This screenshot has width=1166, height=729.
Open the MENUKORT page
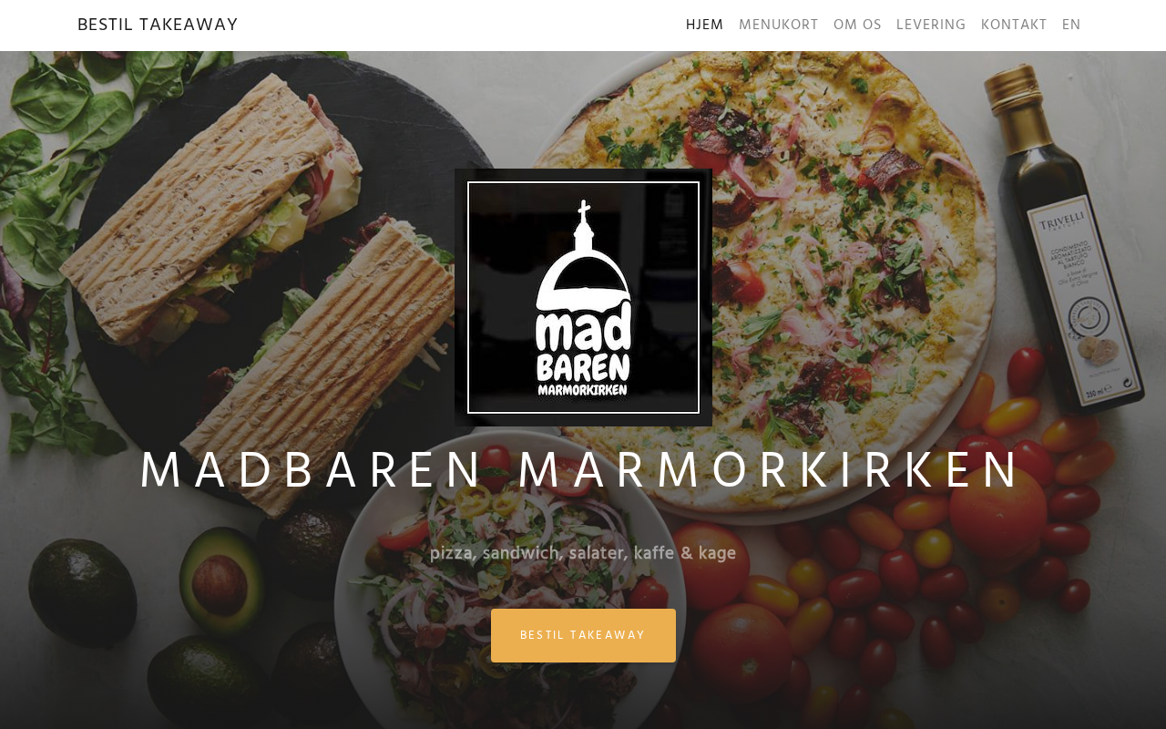pos(778,25)
